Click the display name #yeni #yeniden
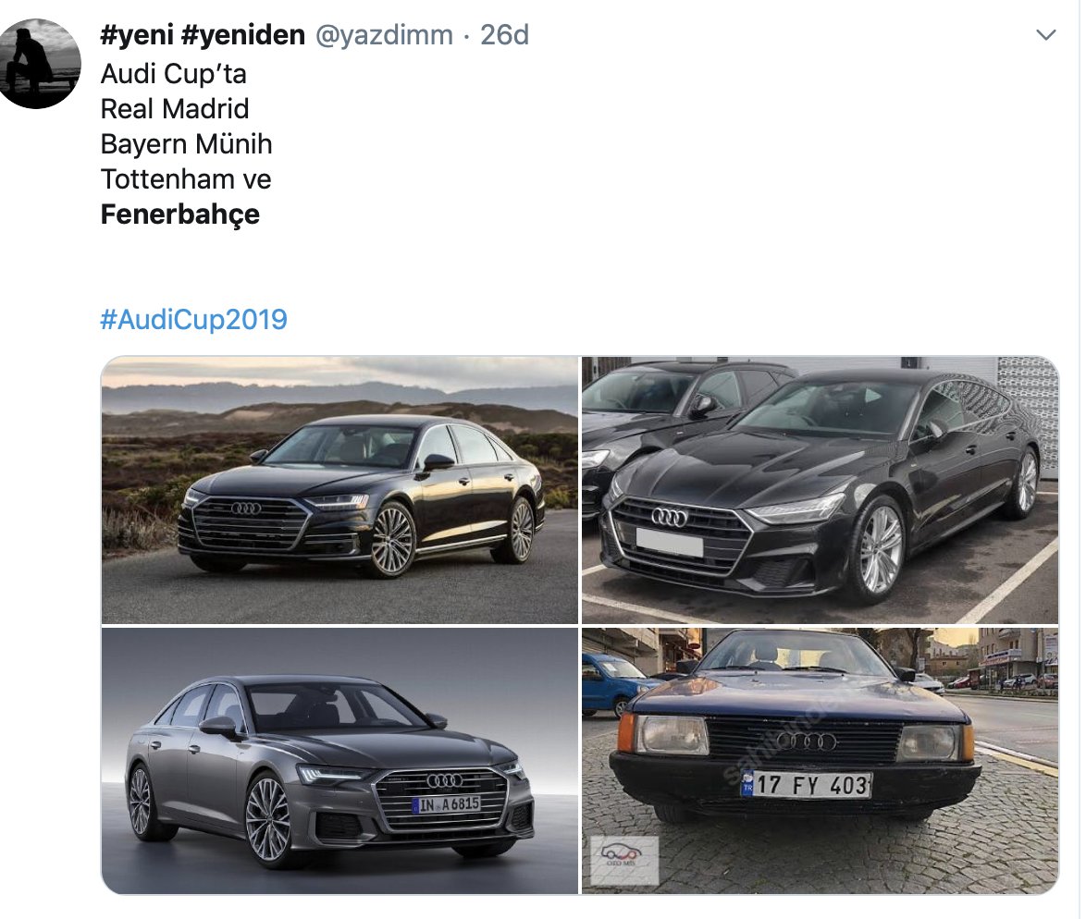Screen dimensions: 1086x919 click(x=203, y=34)
